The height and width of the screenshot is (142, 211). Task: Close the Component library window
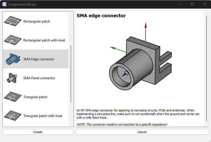(x=205, y=4)
